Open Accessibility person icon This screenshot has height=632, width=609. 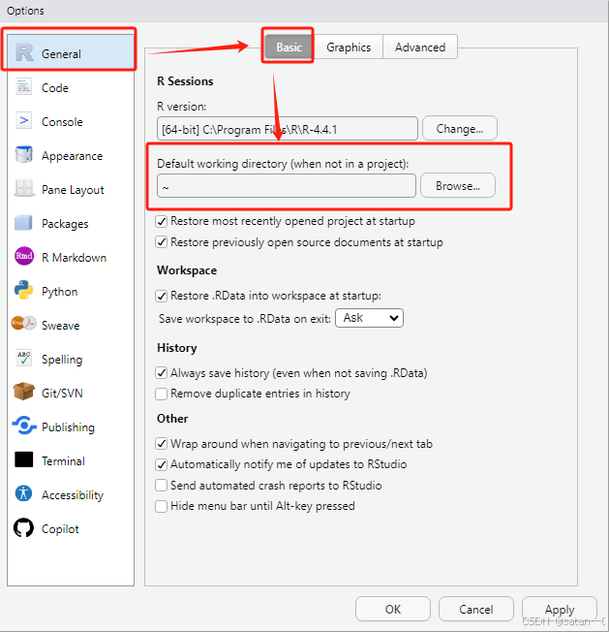click(x=24, y=493)
